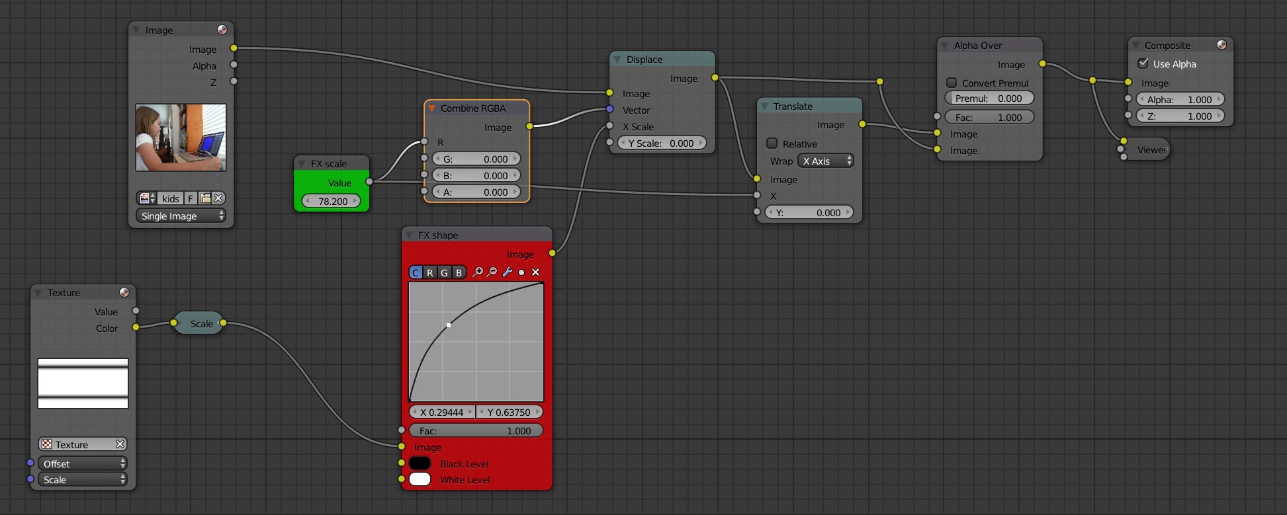The width and height of the screenshot is (1287, 515).
Task: Open clipping options dot in FX shape
Action: click(521, 272)
